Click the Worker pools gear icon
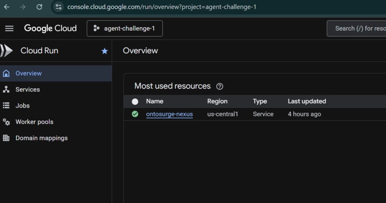Image resolution: width=386 pixels, height=203 pixels. click(x=6, y=122)
